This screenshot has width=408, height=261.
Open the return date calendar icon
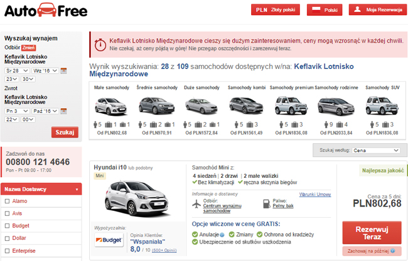(x=63, y=111)
